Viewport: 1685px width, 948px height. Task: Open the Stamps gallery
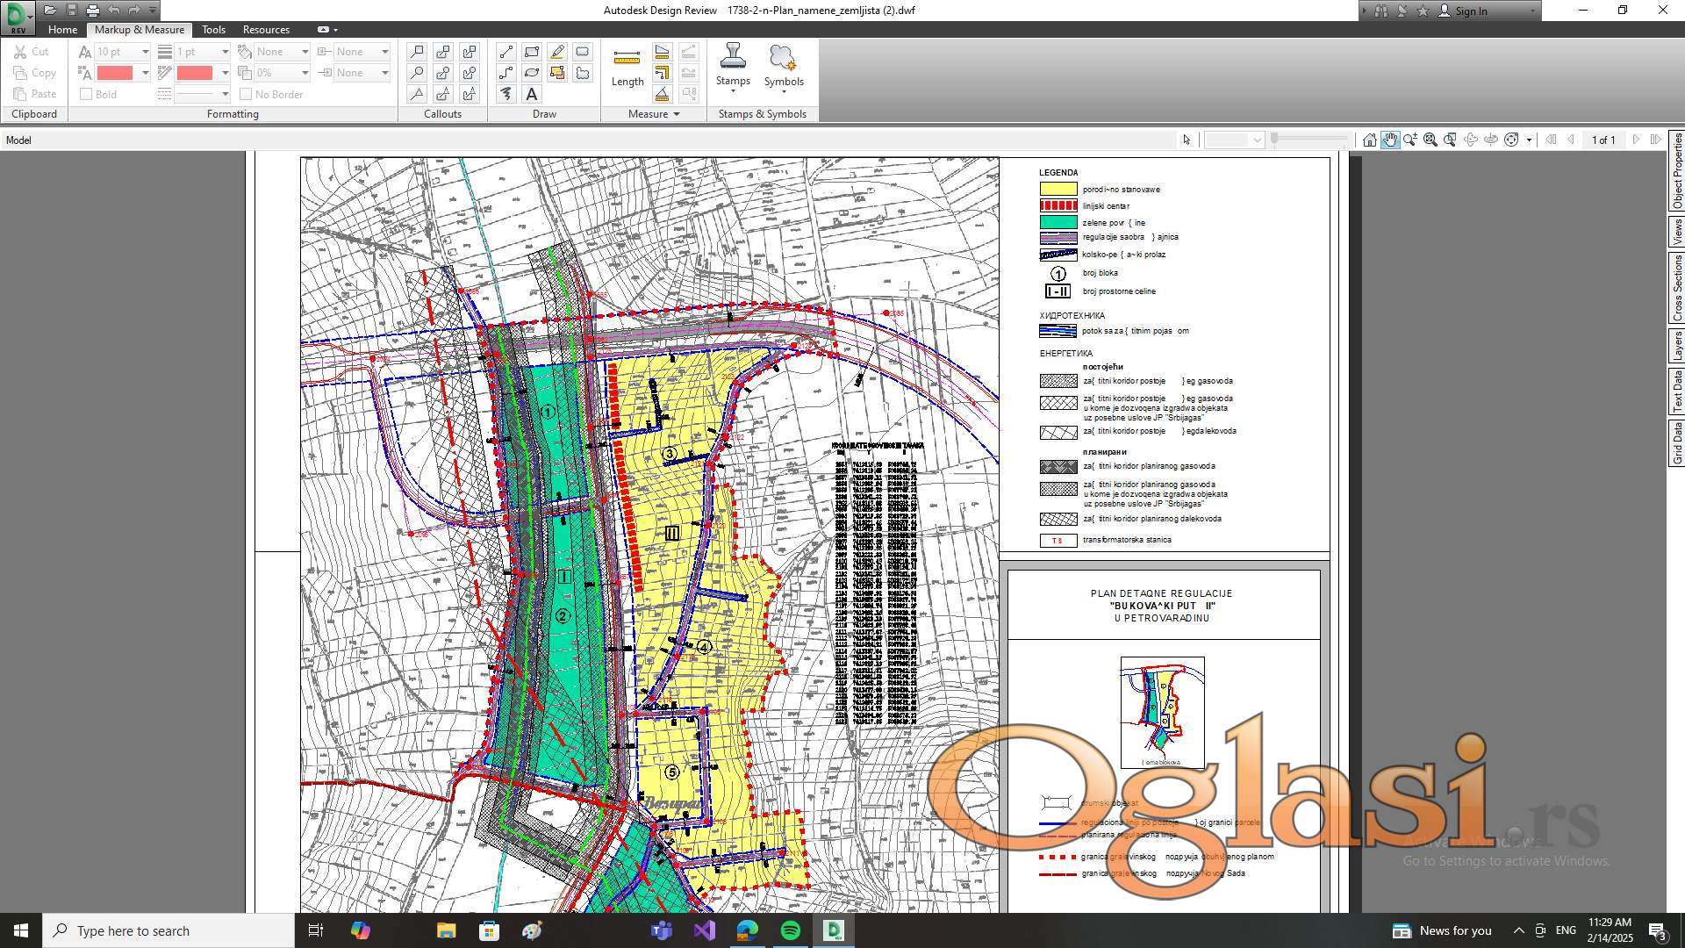733,67
